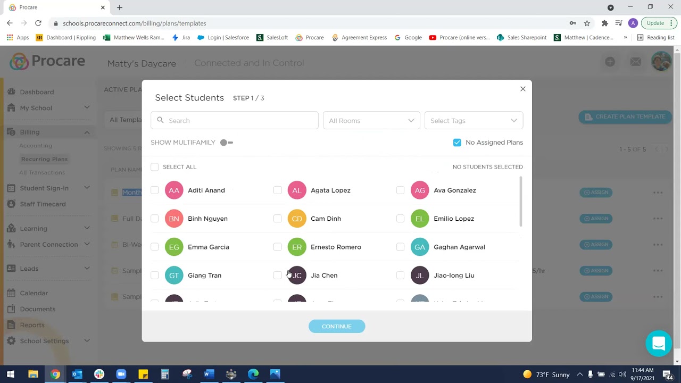Click Giang Tran's GT avatar
The image size is (681, 383).
174,275
